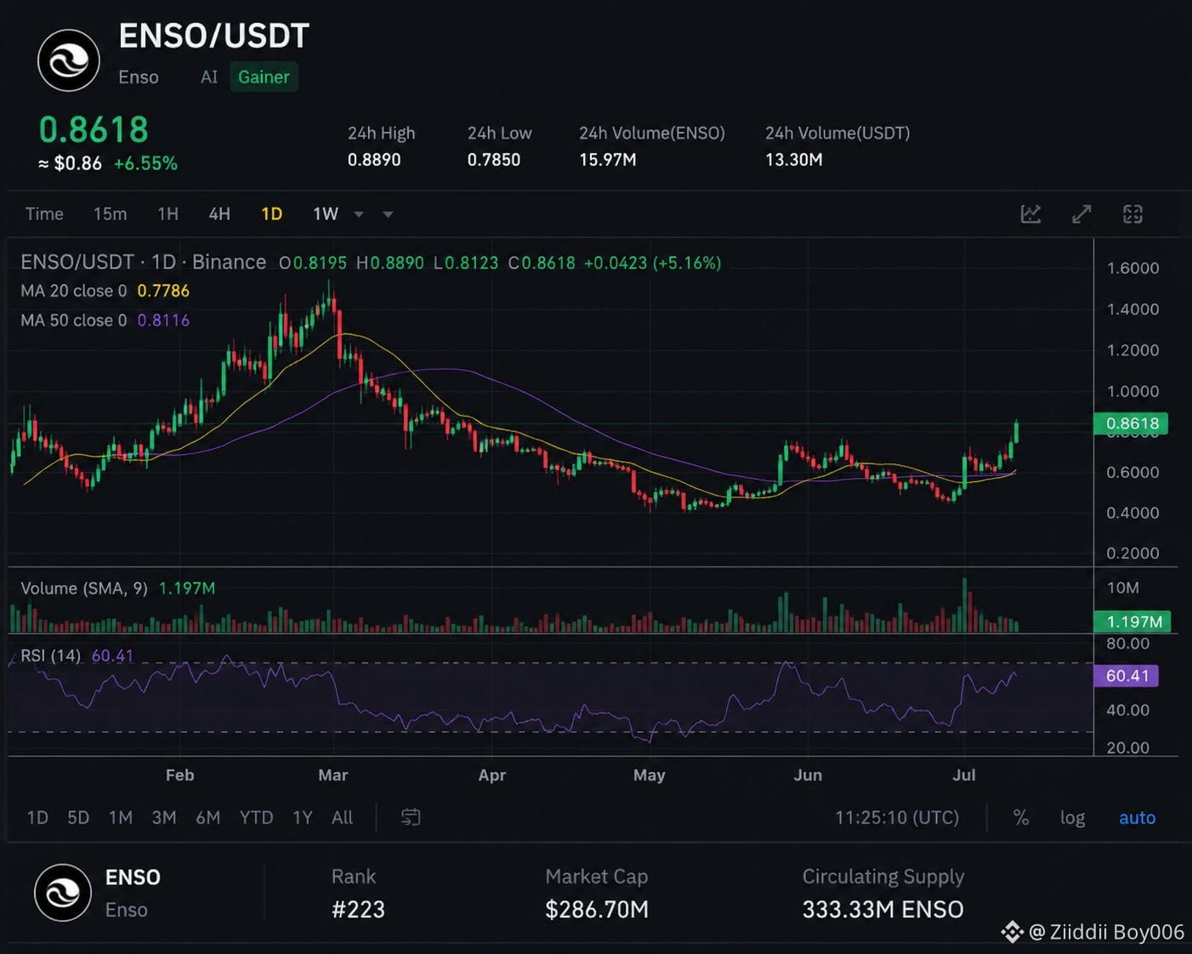Click the Volume (SMA, 9) legend
Viewport: 1192px width, 954px height.
click(117, 588)
